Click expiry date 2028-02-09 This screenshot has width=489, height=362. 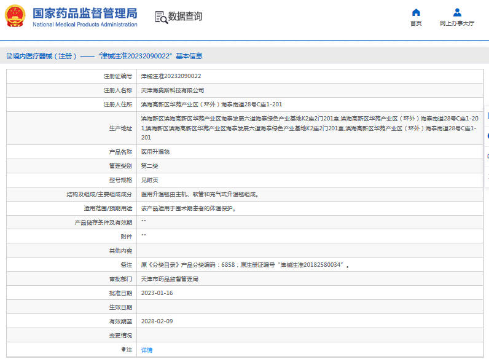(x=157, y=321)
